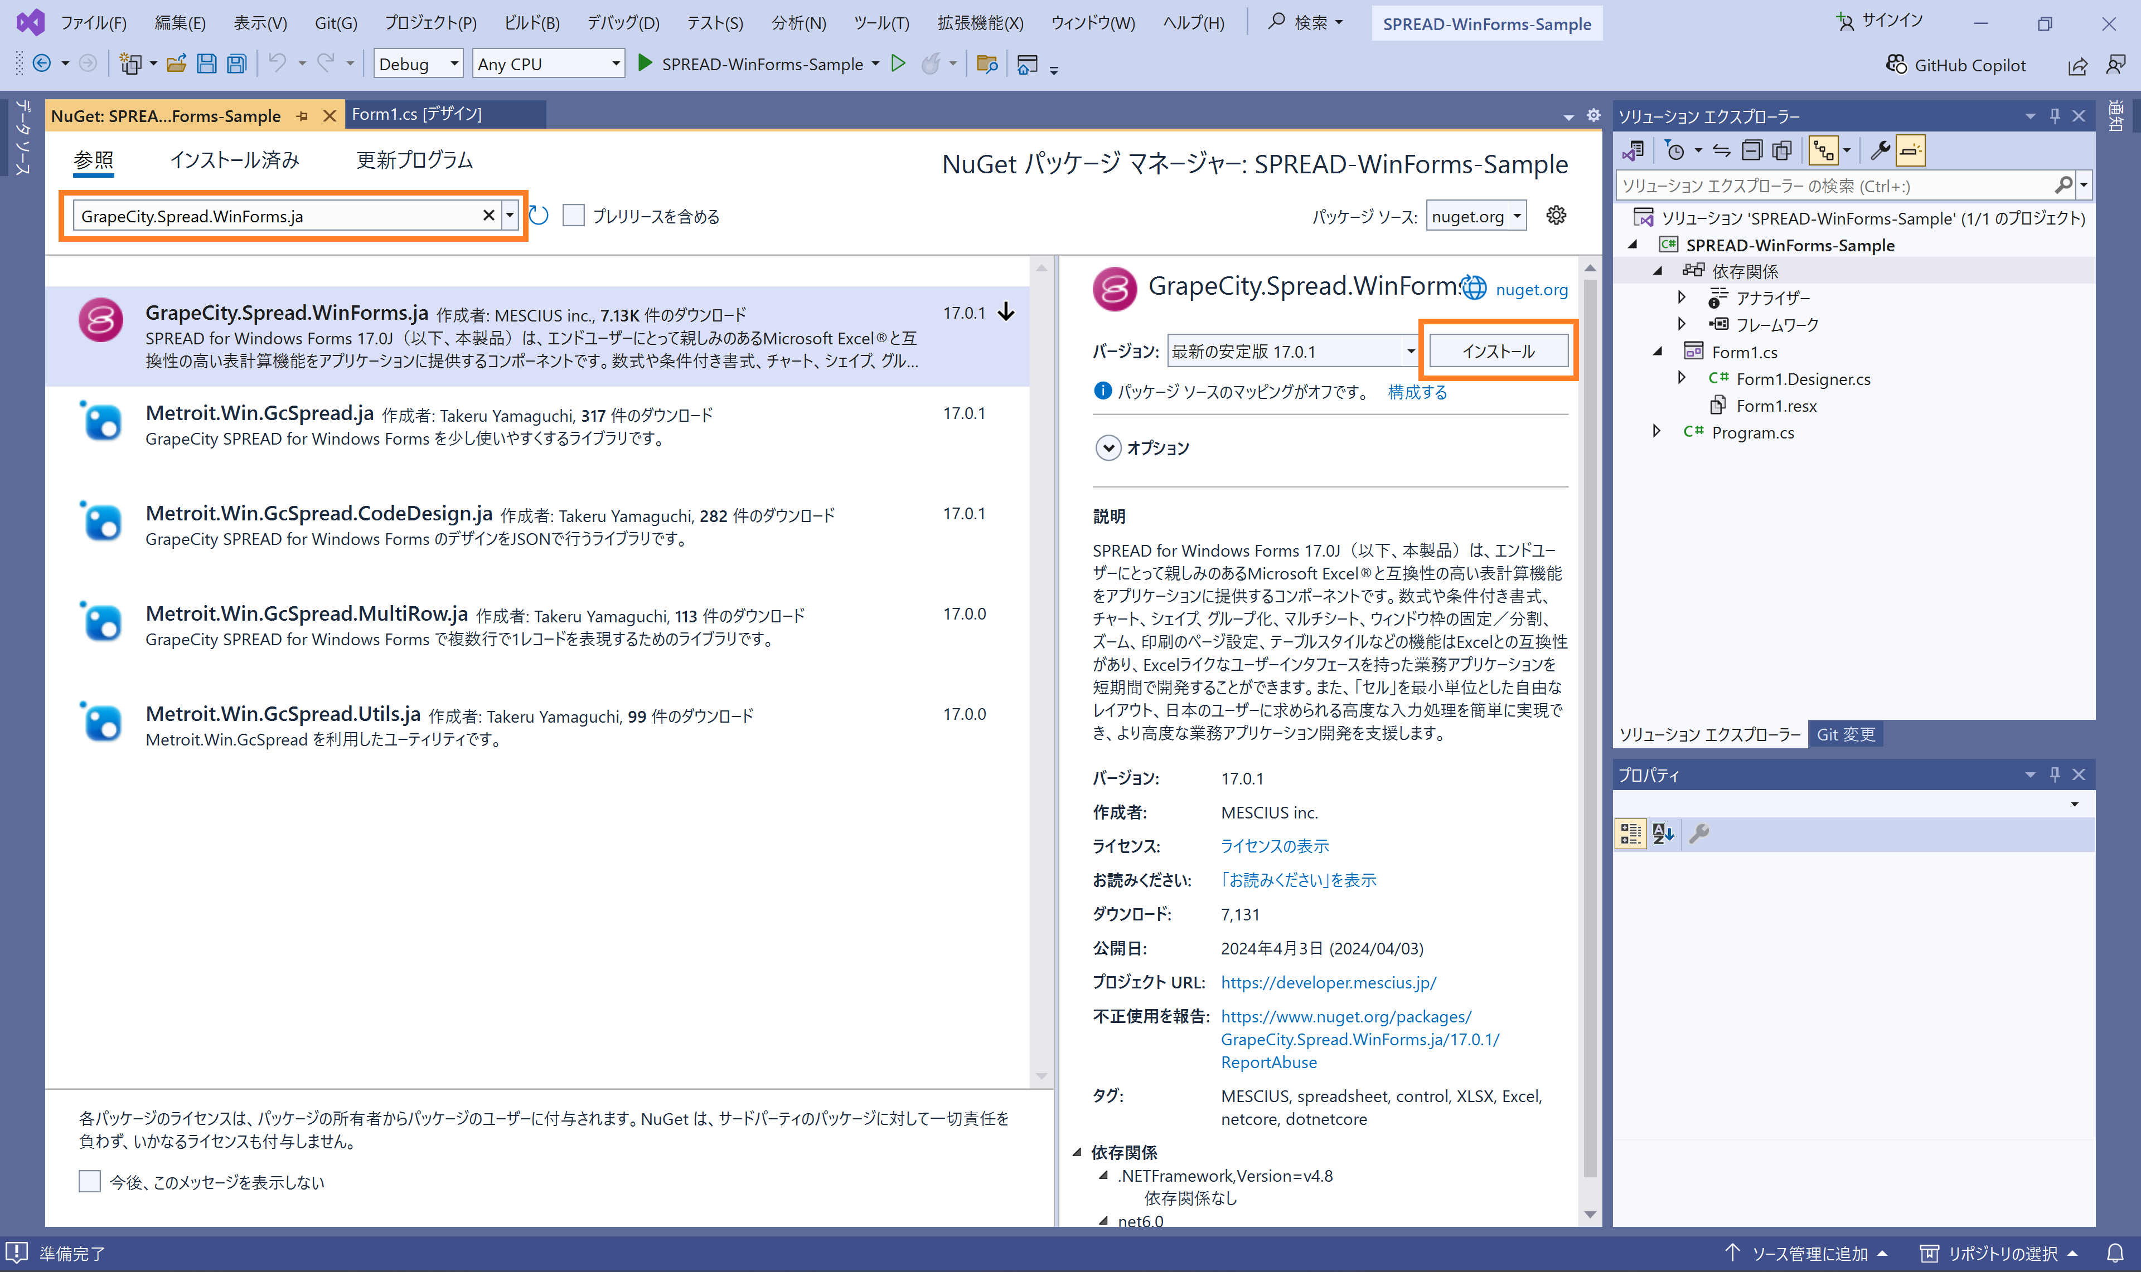Image resolution: width=2141 pixels, height=1272 pixels.
Task: Pin the NuGet tab with pin icon
Action: [302, 116]
